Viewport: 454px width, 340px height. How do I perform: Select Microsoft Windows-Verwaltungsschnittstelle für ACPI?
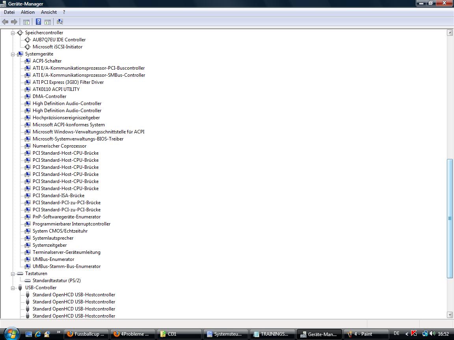click(x=89, y=132)
